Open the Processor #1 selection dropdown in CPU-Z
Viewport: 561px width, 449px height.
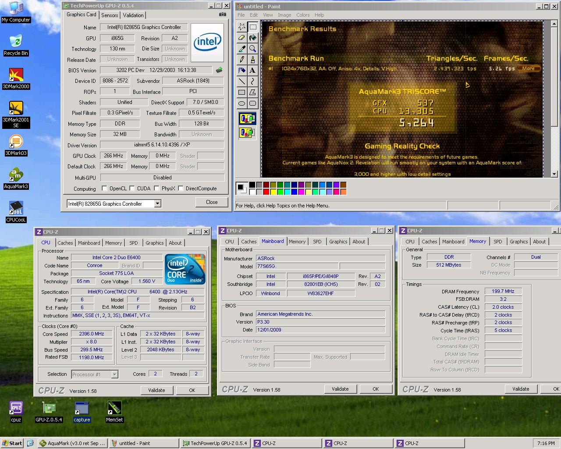click(x=114, y=374)
